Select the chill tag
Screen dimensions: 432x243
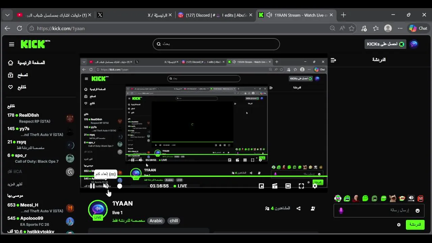coord(174,221)
